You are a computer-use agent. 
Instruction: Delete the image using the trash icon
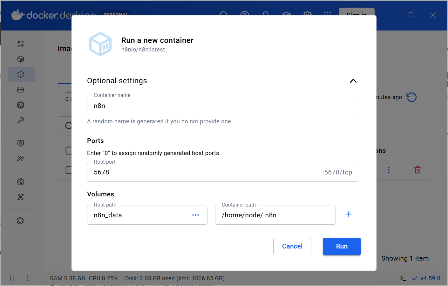(417, 170)
